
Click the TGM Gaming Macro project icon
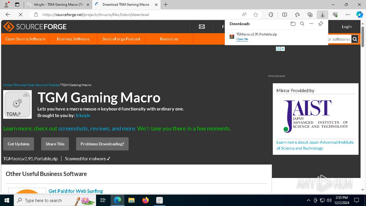pyautogui.click(x=17, y=104)
